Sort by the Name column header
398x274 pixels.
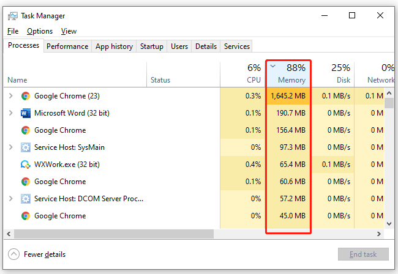click(75, 74)
